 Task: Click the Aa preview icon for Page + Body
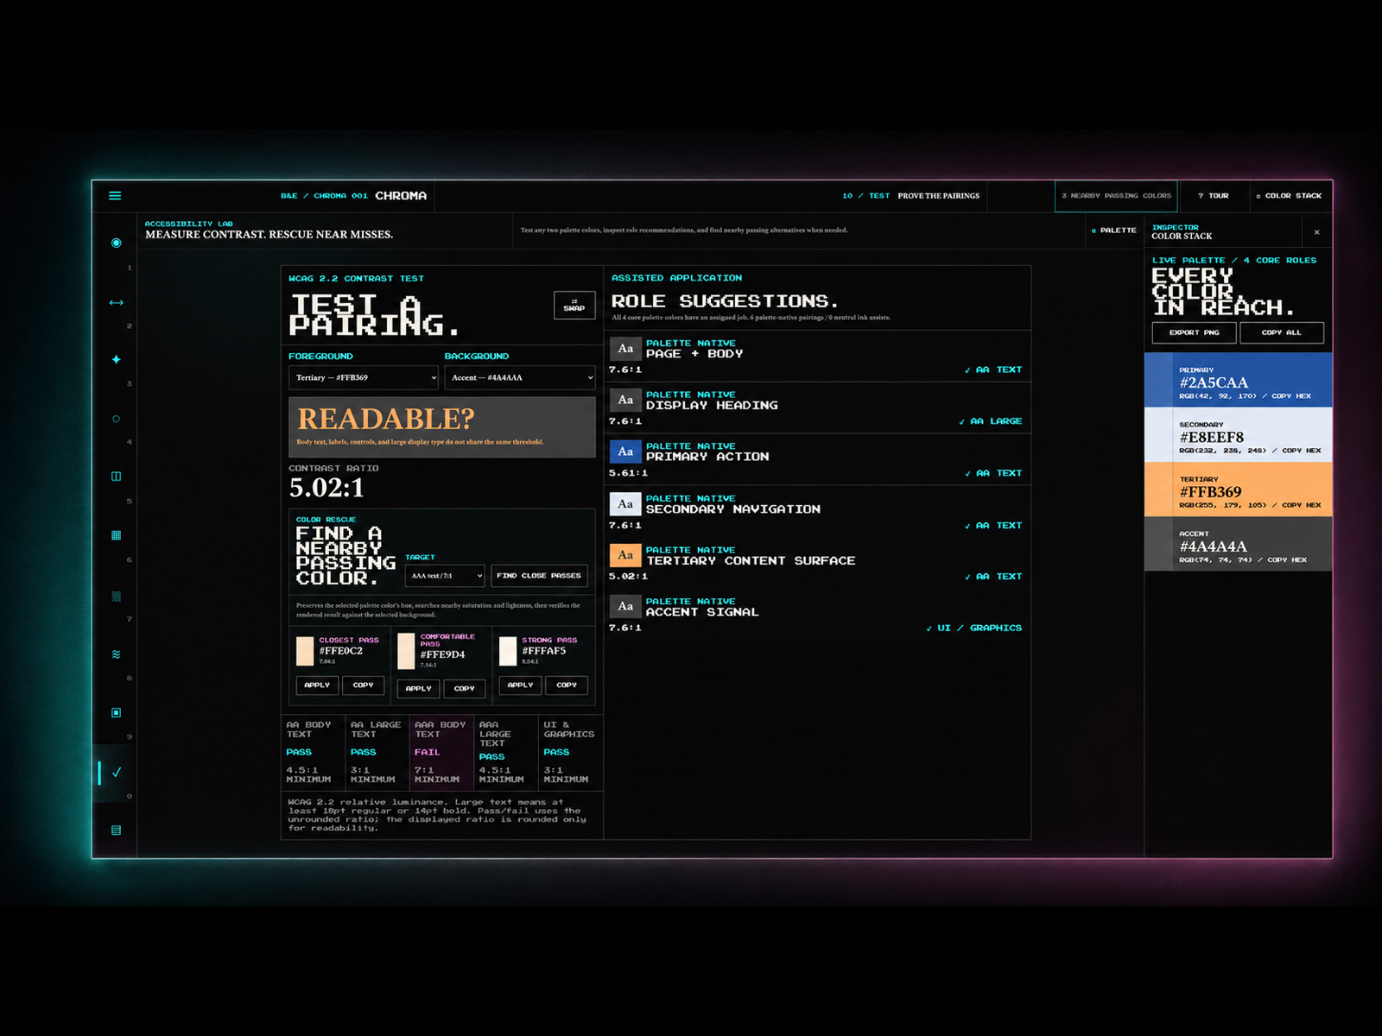tap(625, 349)
